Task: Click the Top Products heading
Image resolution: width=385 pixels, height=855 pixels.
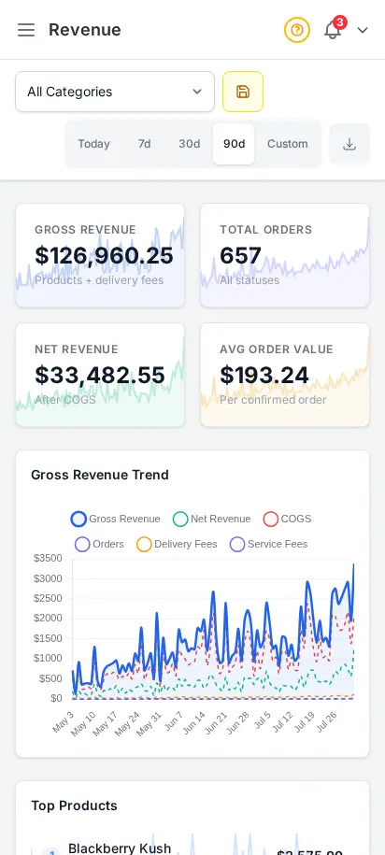Action: coord(74,805)
